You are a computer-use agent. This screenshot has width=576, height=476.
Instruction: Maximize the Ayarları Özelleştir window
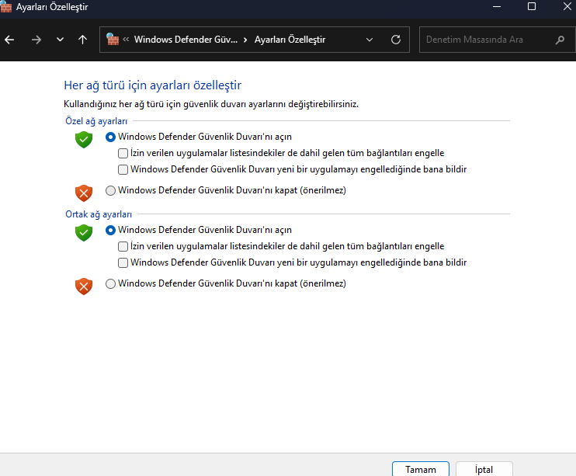tap(532, 7)
